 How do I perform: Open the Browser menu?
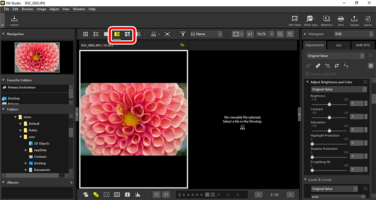(x=28, y=9)
